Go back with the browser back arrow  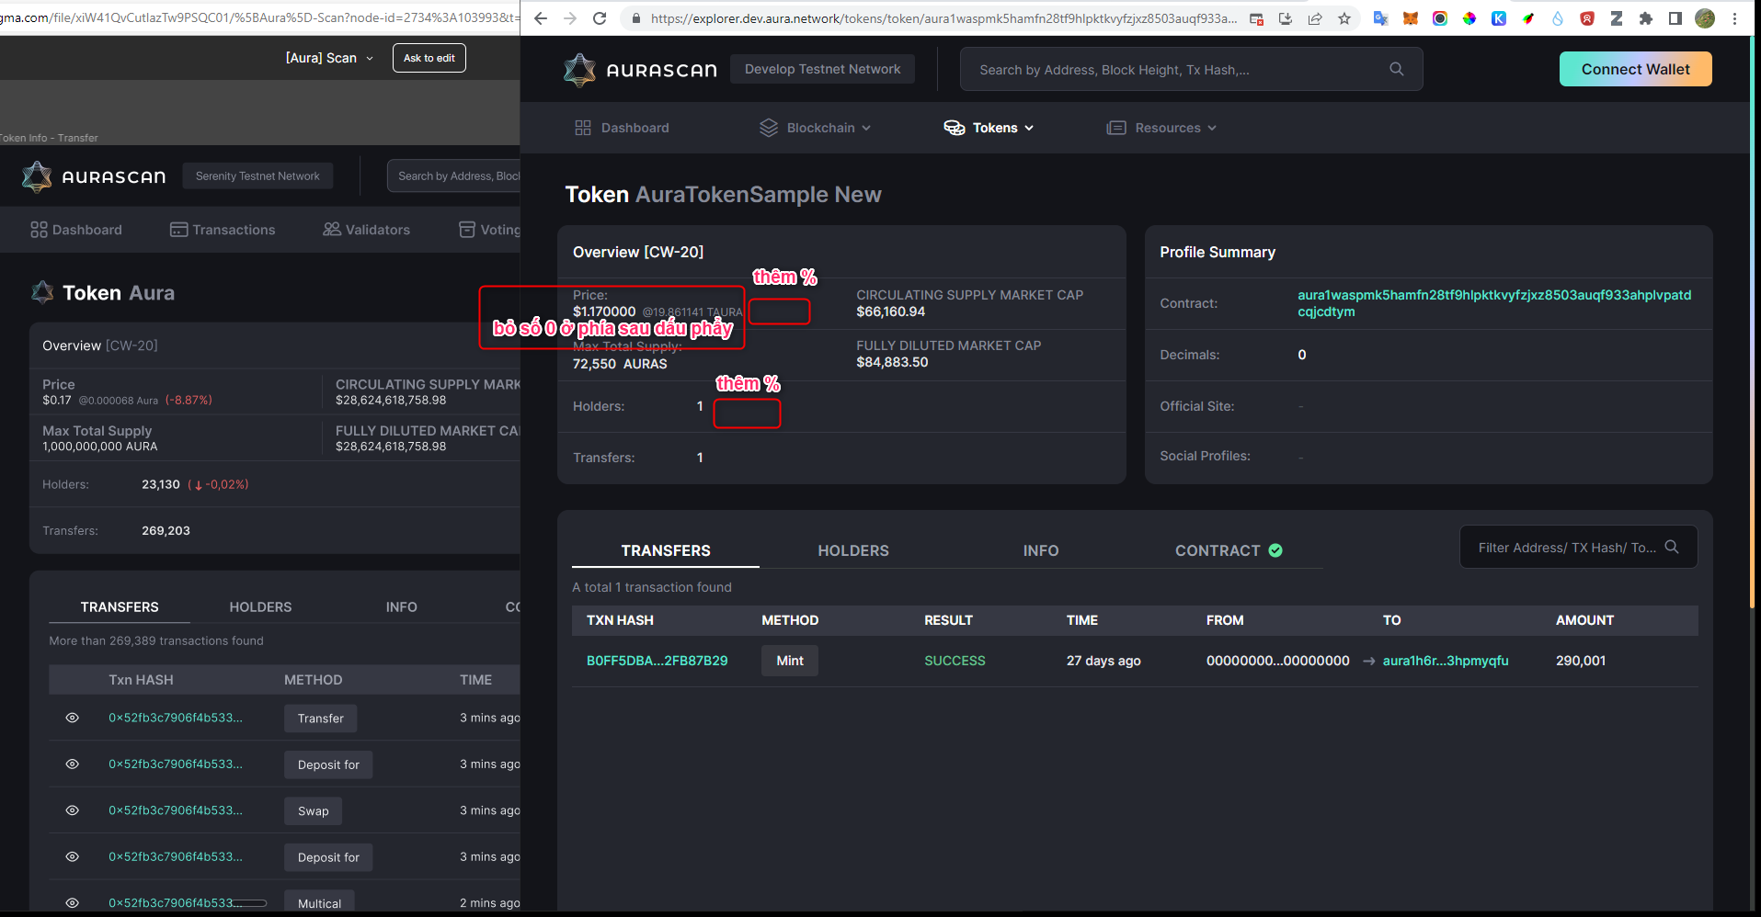[541, 18]
